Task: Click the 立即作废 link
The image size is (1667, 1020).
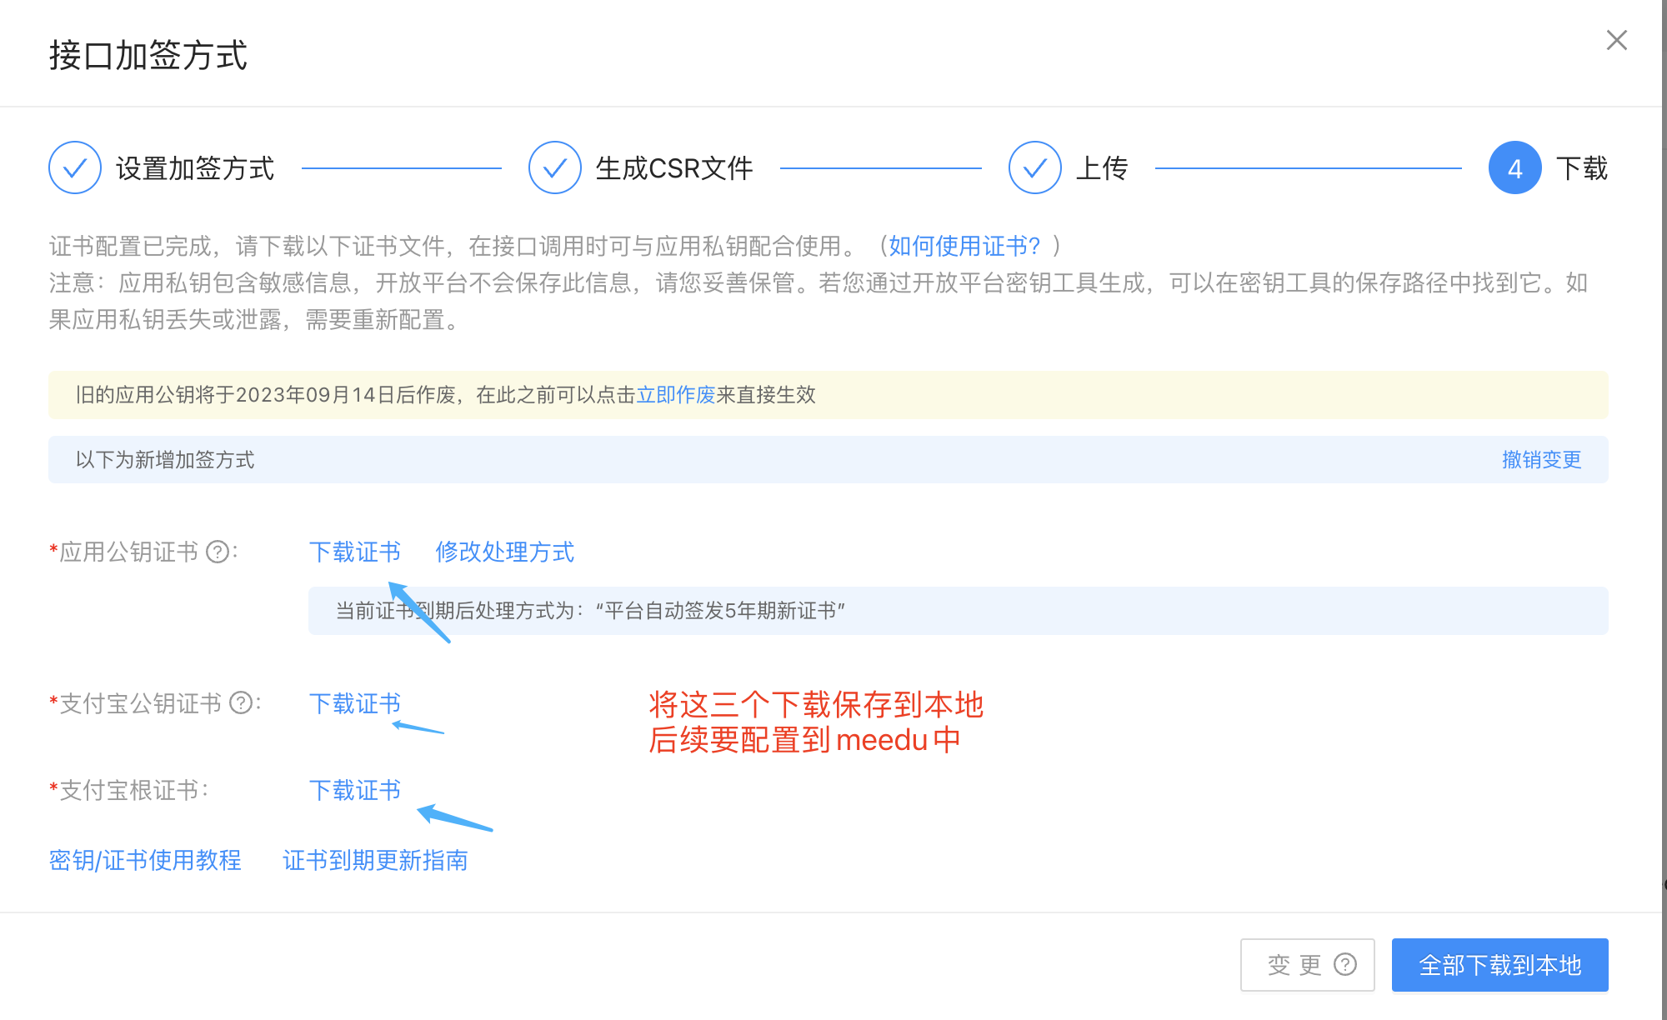Action: [676, 395]
